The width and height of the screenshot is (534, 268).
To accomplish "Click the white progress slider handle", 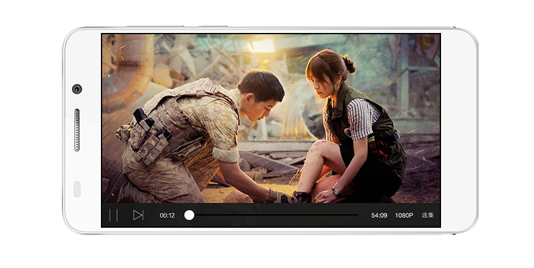I will 190,215.
